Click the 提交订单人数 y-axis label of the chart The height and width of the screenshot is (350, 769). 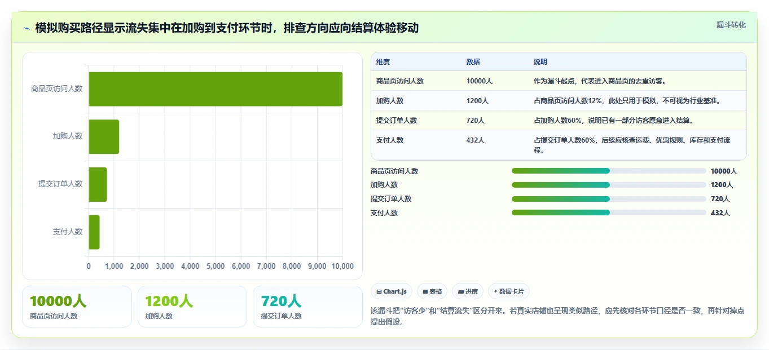[x=60, y=184]
